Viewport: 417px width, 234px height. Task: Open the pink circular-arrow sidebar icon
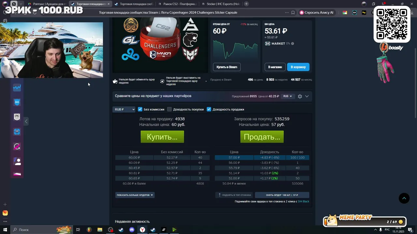(17, 147)
